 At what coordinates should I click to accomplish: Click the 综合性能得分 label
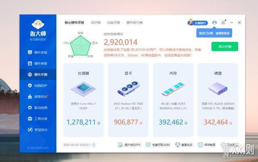click(x=113, y=34)
